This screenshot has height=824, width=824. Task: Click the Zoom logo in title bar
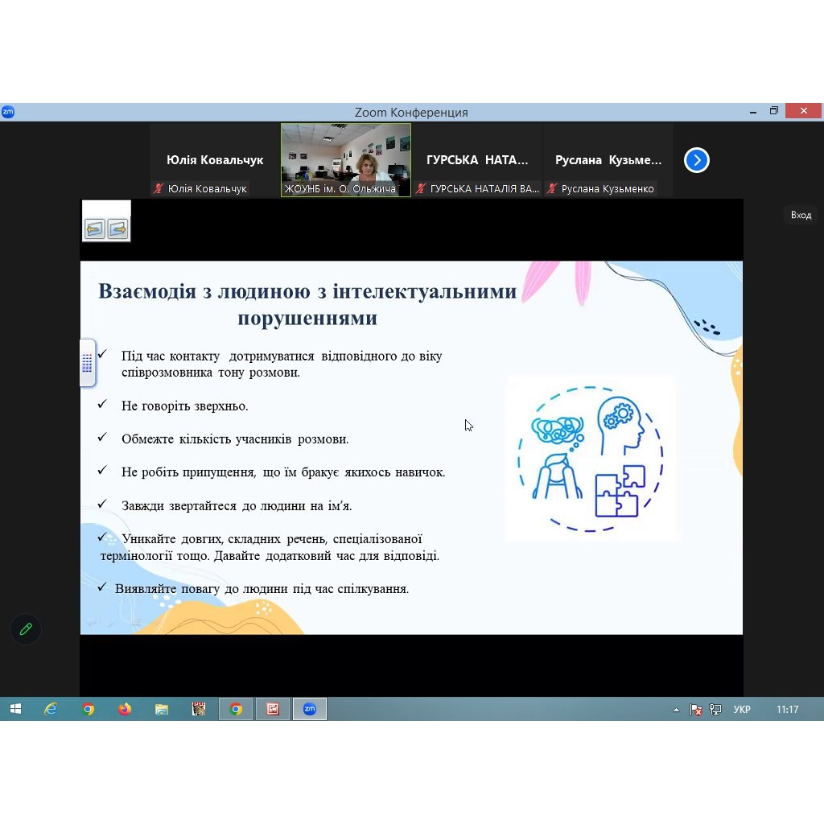(8, 112)
